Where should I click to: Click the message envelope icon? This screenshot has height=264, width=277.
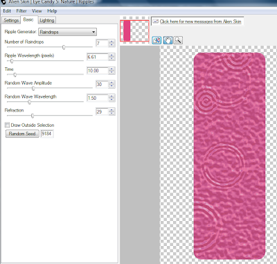(x=156, y=21)
